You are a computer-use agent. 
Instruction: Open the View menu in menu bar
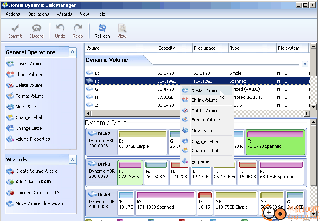click(84, 14)
